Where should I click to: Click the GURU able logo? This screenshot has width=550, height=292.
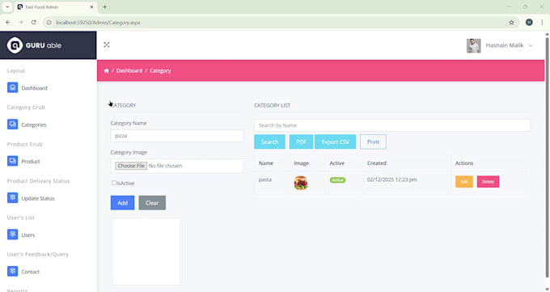pyautogui.click(x=34, y=45)
